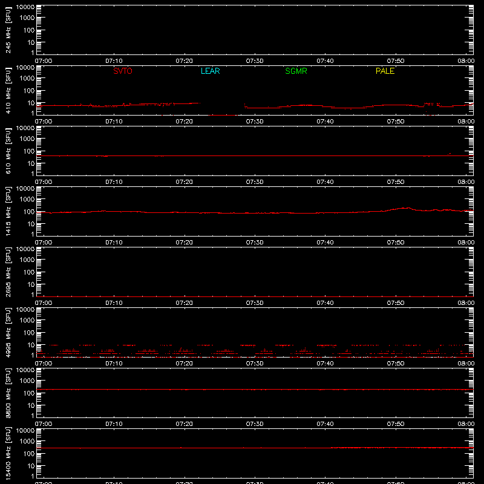Click 07:10 label under the 2695 MHz panel
This screenshot has height=484, width=484.
click(114, 303)
